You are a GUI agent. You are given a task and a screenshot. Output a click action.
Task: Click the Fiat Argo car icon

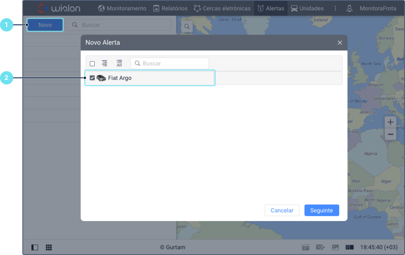(101, 78)
